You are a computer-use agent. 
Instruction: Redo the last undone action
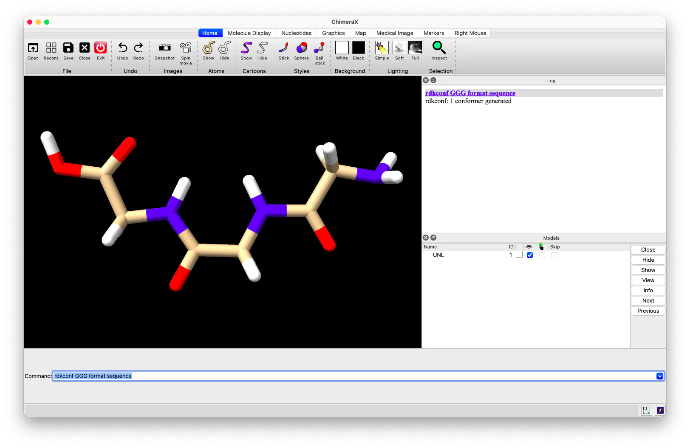139,48
